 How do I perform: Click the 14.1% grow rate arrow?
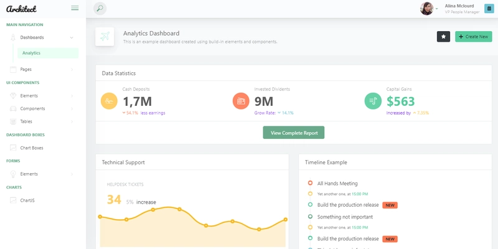[x=279, y=113]
